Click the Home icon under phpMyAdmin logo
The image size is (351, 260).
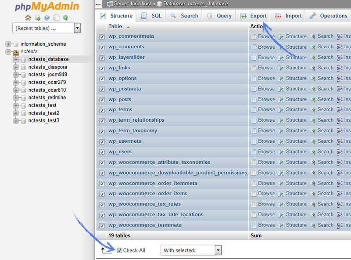point(28,18)
